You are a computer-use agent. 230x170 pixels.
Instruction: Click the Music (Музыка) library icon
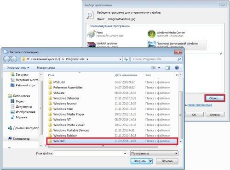coord(12,117)
